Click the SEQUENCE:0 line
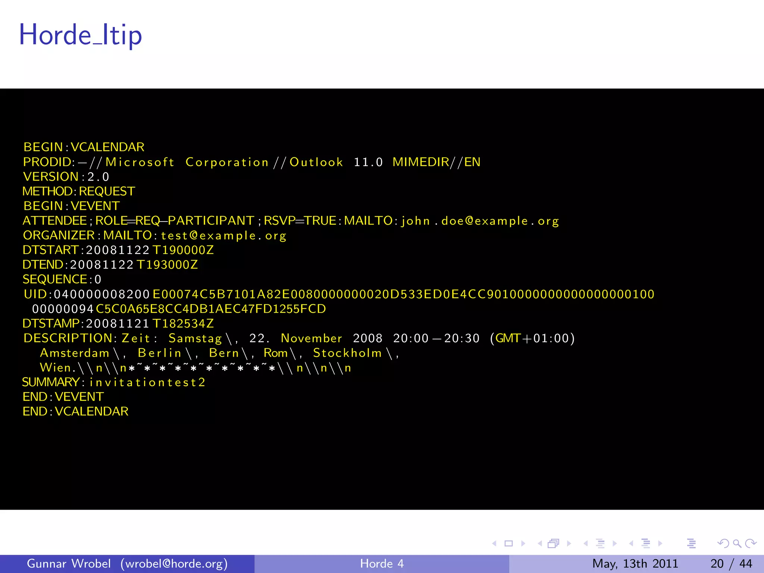The height and width of the screenshot is (573, 764). tap(62, 279)
